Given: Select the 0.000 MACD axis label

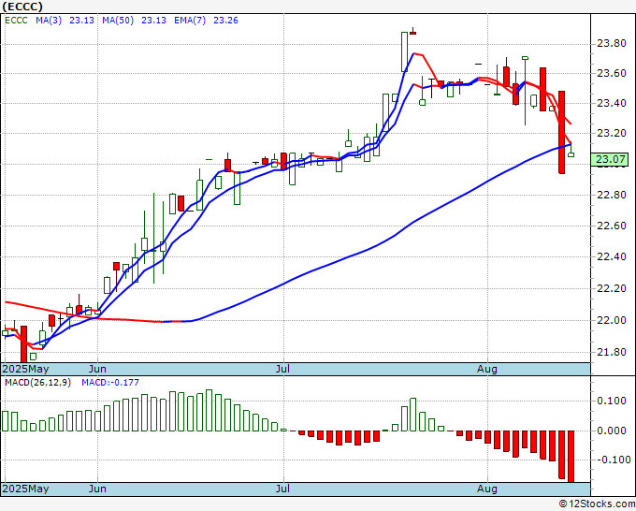Looking at the screenshot, I should (612, 431).
